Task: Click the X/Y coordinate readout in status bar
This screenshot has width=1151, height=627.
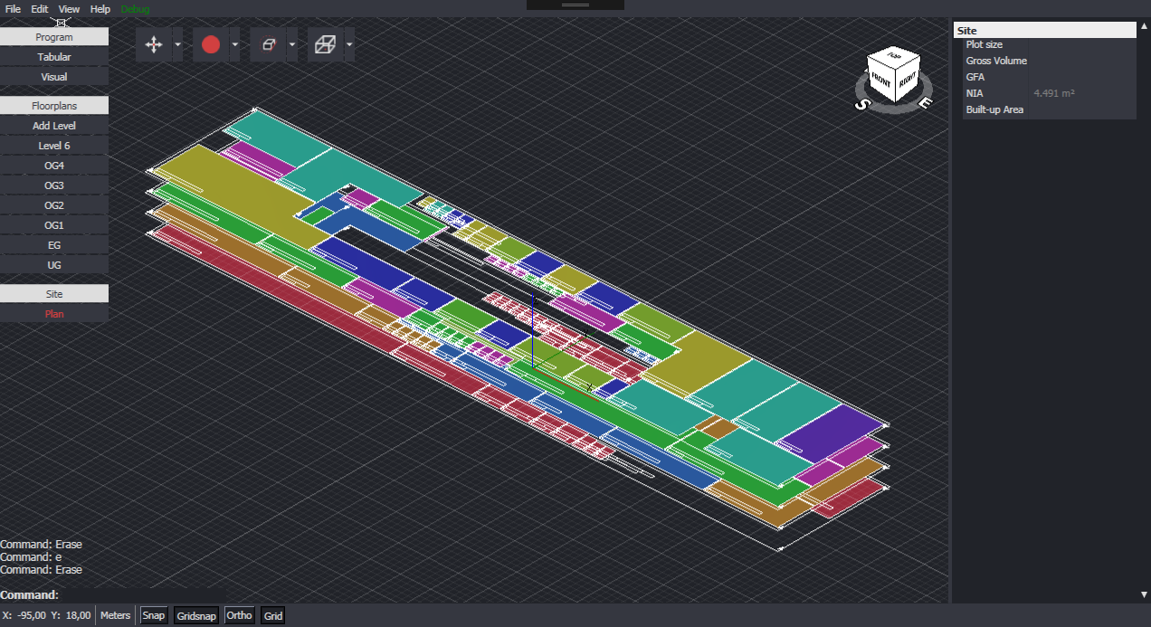Action: [x=47, y=615]
